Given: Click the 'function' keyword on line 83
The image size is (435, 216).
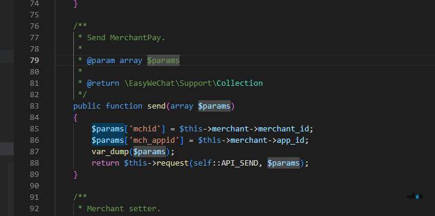Looking at the screenshot, I should tap(124, 106).
